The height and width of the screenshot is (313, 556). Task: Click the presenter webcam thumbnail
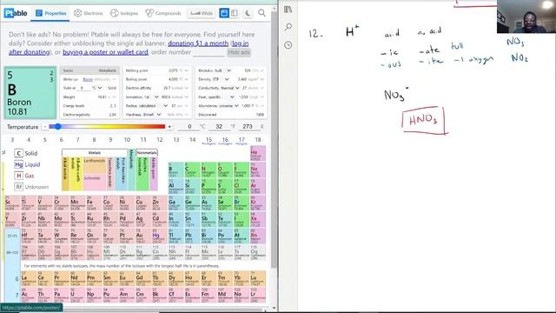[x=526, y=17]
